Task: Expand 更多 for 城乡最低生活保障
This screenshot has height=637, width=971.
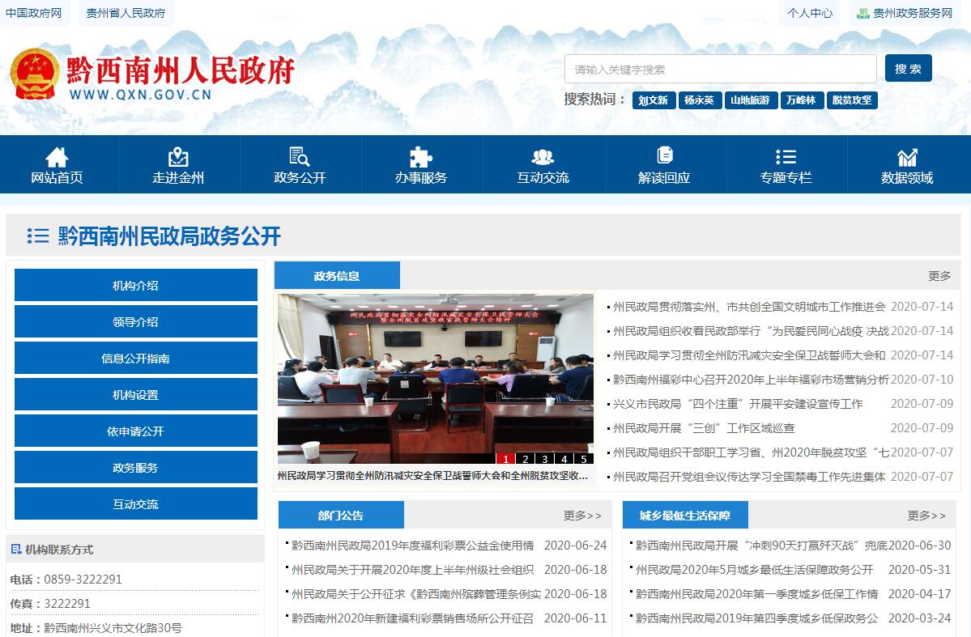Action: (x=926, y=516)
